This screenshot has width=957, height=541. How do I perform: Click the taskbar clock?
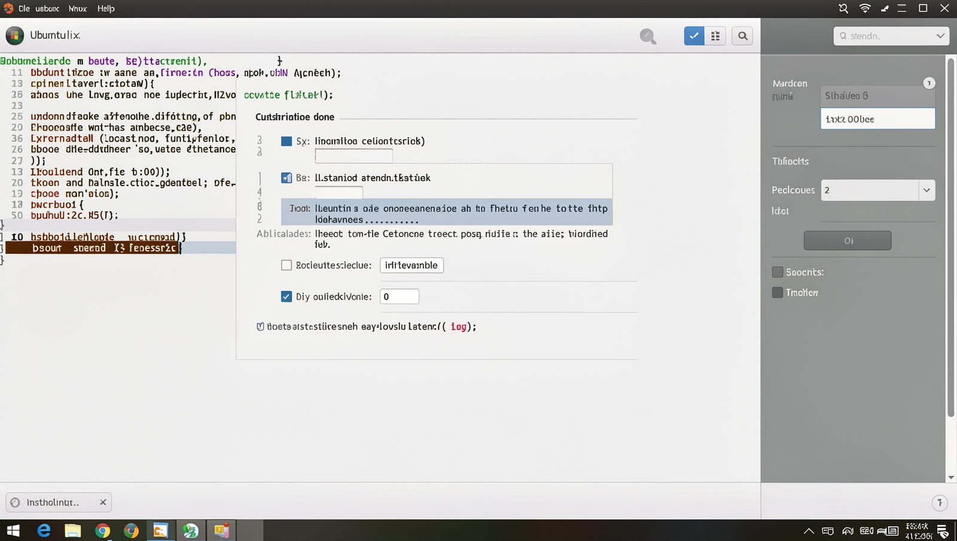click(x=918, y=531)
